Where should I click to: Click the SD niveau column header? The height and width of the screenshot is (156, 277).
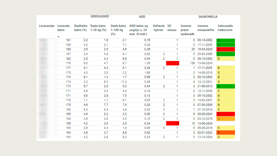coord(172,28)
